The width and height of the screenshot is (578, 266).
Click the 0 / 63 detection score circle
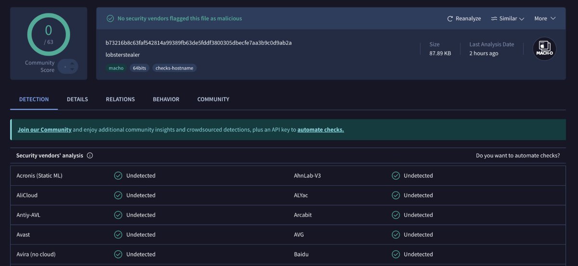pyautogui.click(x=49, y=34)
